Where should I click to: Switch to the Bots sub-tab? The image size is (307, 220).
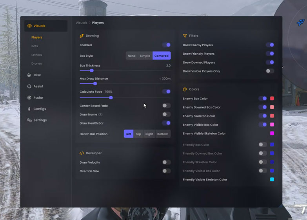click(x=35, y=46)
